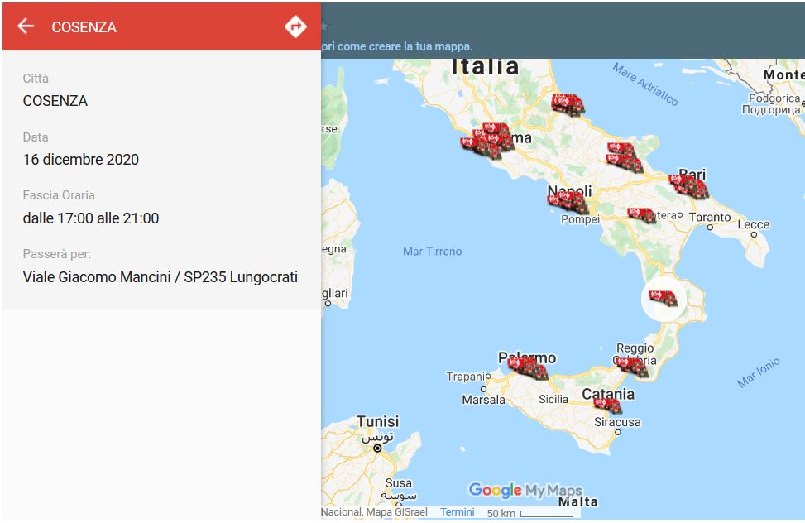The width and height of the screenshot is (805, 523).
Task: Select the truck marker near Matera
Action: coord(641,214)
